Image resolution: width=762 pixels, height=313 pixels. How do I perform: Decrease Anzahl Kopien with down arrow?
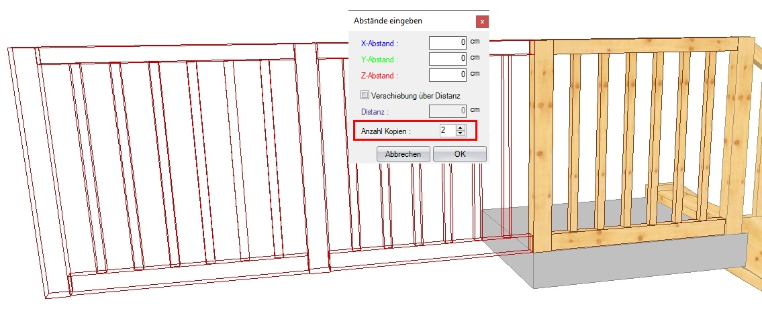460,133
